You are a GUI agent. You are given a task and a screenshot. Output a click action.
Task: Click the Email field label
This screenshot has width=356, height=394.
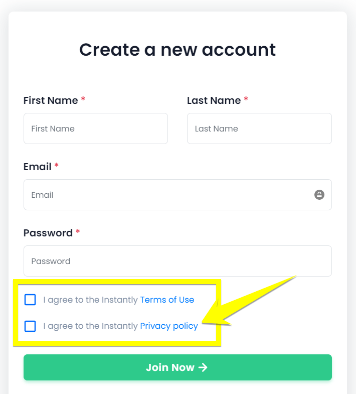pos(38,167)
